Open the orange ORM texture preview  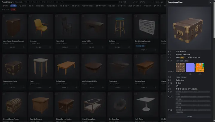click(200, 68)
